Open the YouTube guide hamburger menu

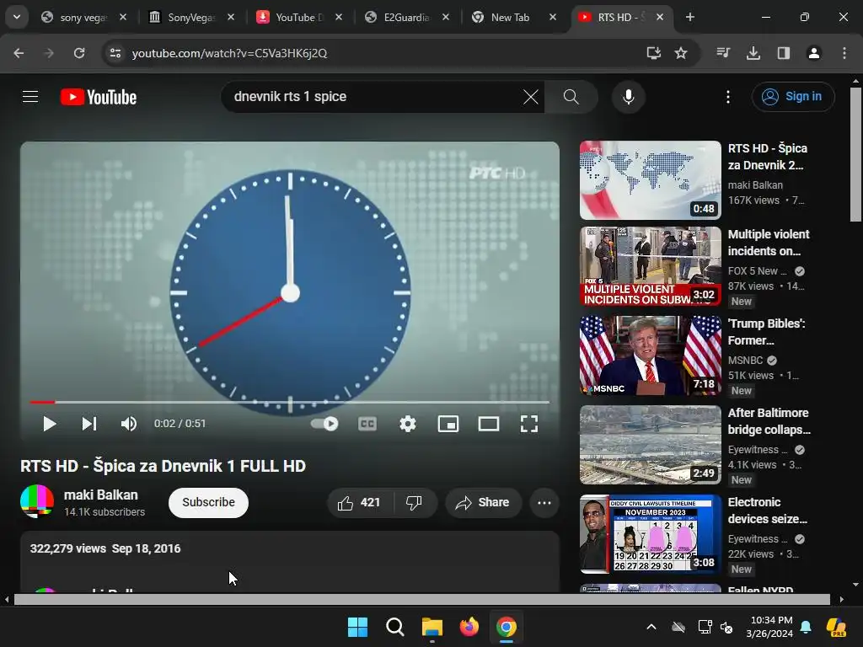30,97
